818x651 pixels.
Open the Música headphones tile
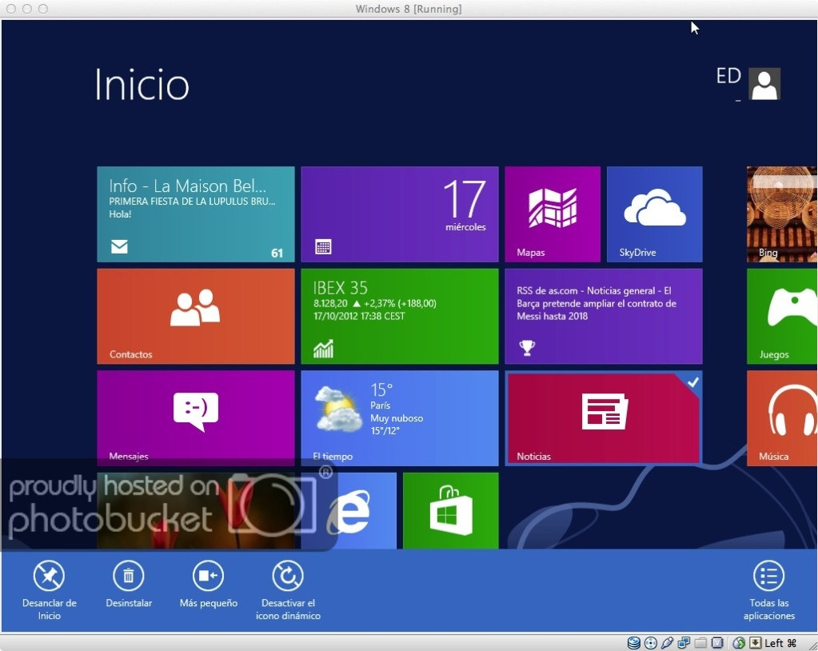coord(782,417)
